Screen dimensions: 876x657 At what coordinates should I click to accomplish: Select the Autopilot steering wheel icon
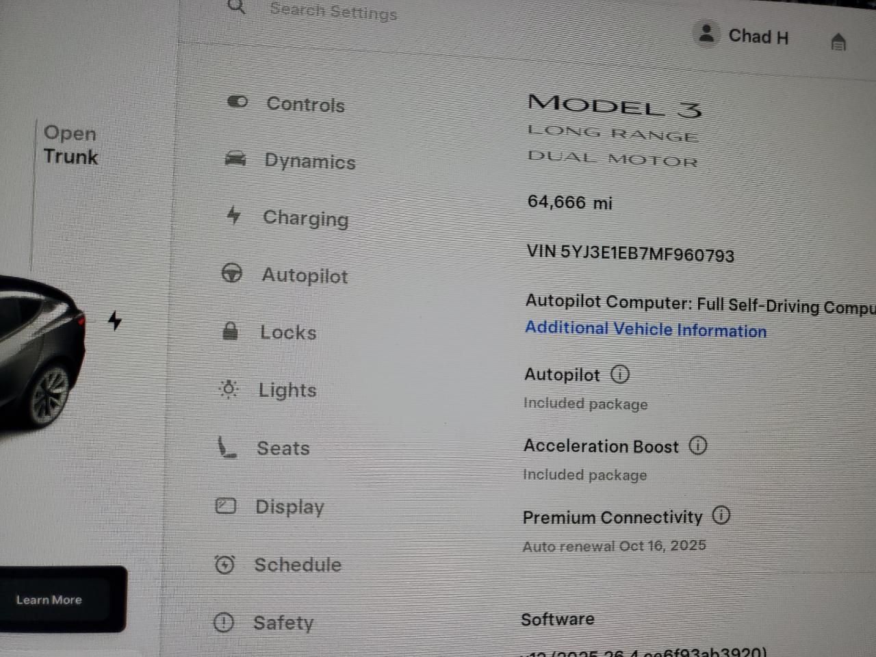click(x=232, y=273)
